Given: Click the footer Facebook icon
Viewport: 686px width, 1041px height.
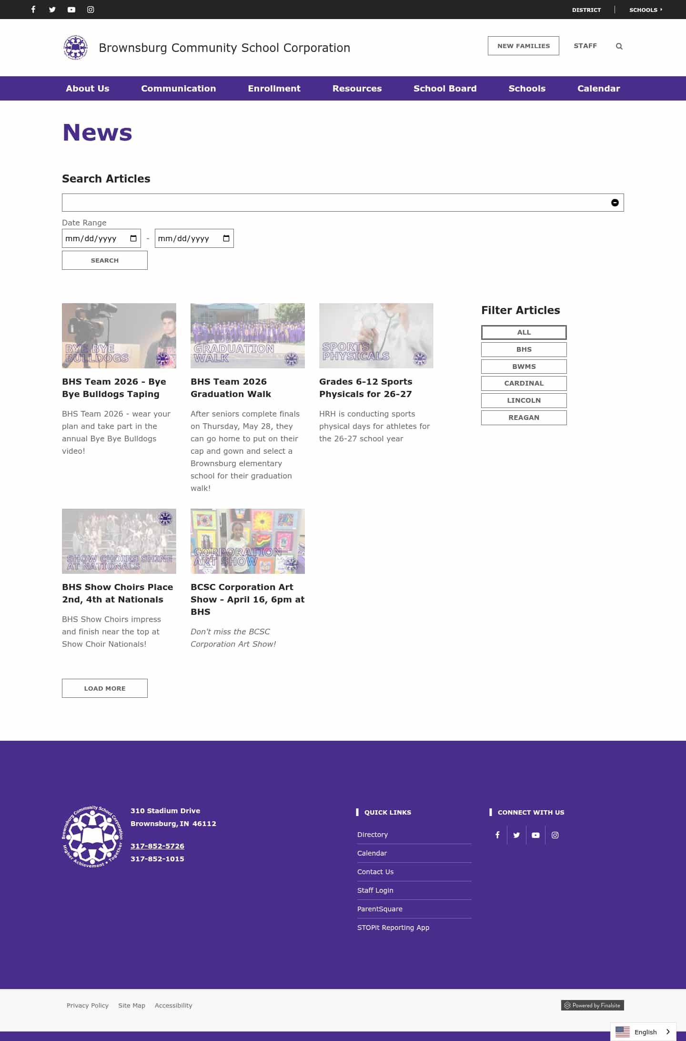Looking at the screenshot, I should pos(497,835).
